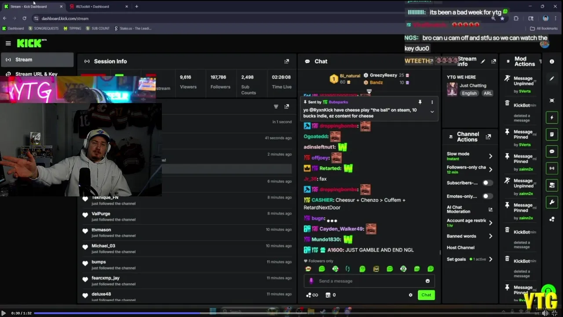
Task: Pop out the Session Info panel
Action: click(x=287, y=61)
